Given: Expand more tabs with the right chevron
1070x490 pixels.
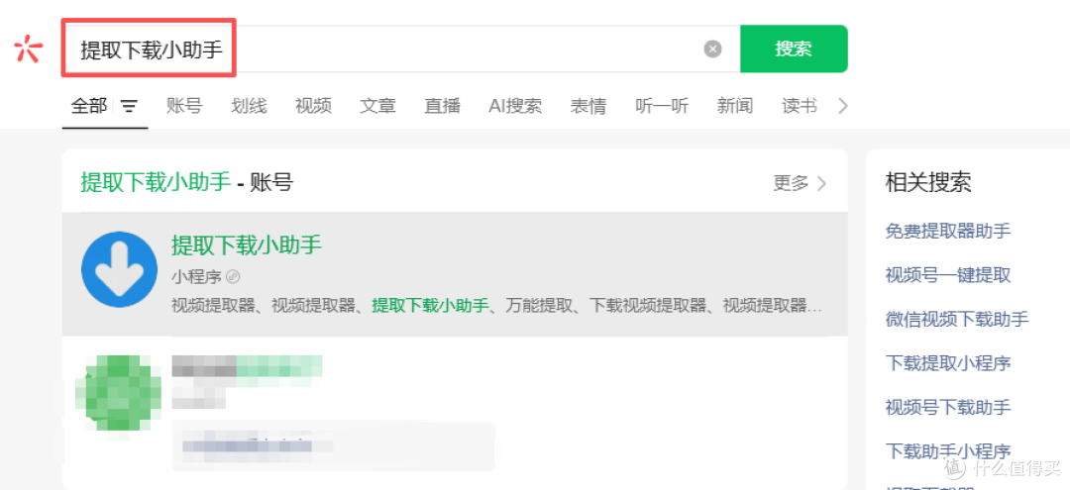Looking at the screenshot, I should 843,106.
